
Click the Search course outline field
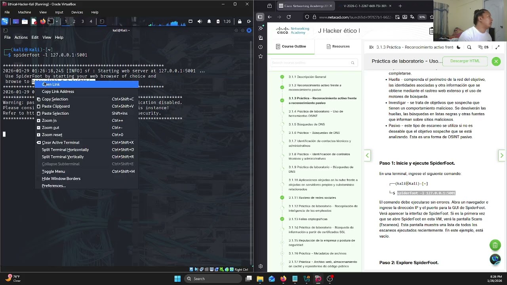tap(314, 63)
